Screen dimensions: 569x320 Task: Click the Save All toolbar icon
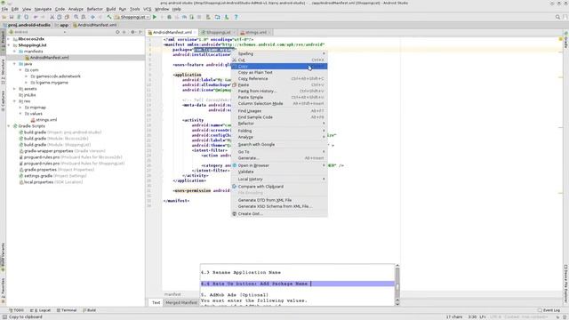coord(12,17)
